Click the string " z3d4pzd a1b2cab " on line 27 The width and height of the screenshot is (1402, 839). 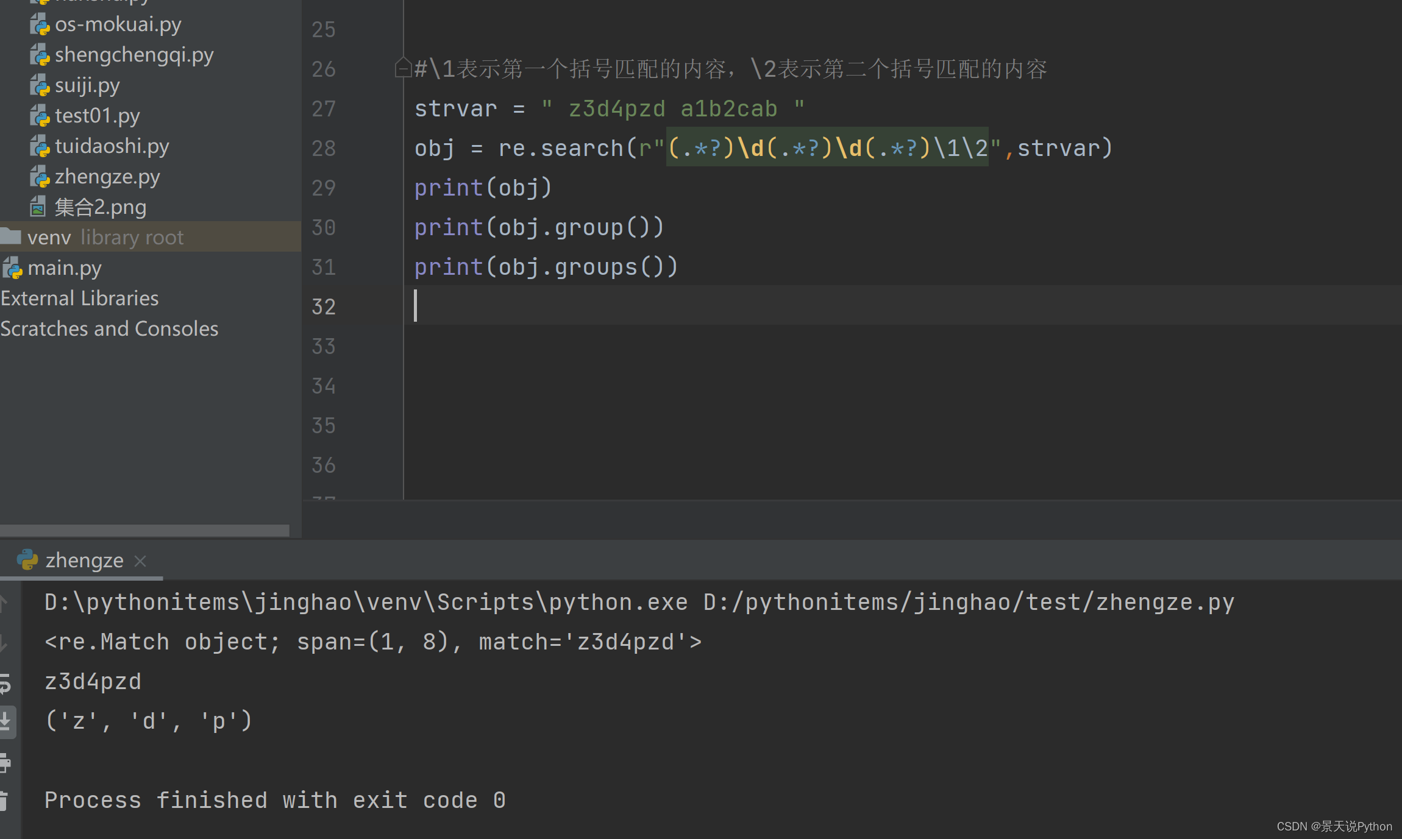click(673, 108)
